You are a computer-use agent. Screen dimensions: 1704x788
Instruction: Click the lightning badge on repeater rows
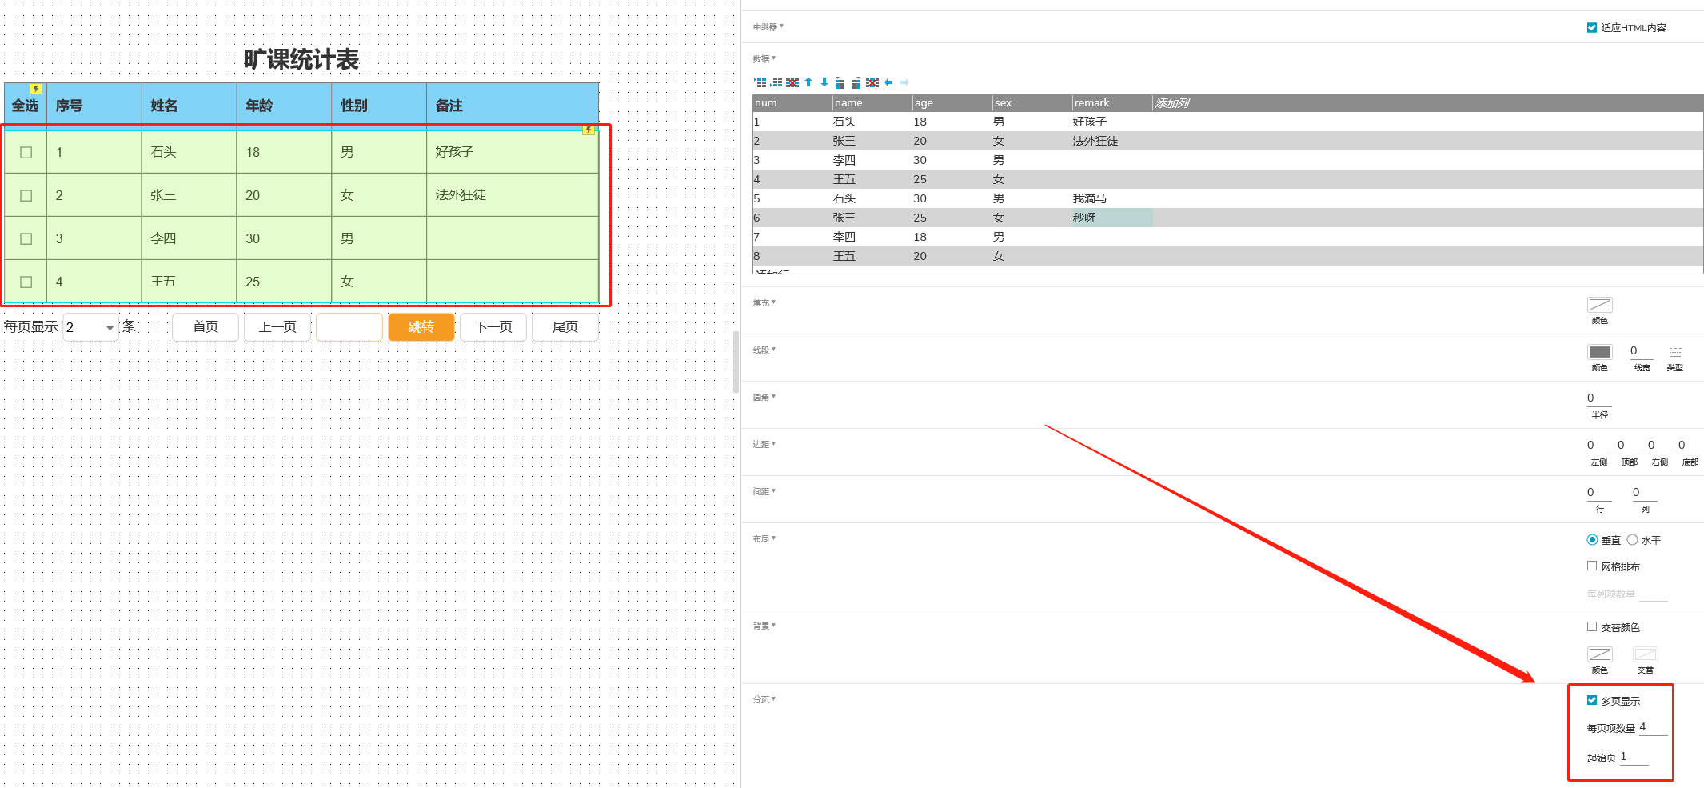588,130
